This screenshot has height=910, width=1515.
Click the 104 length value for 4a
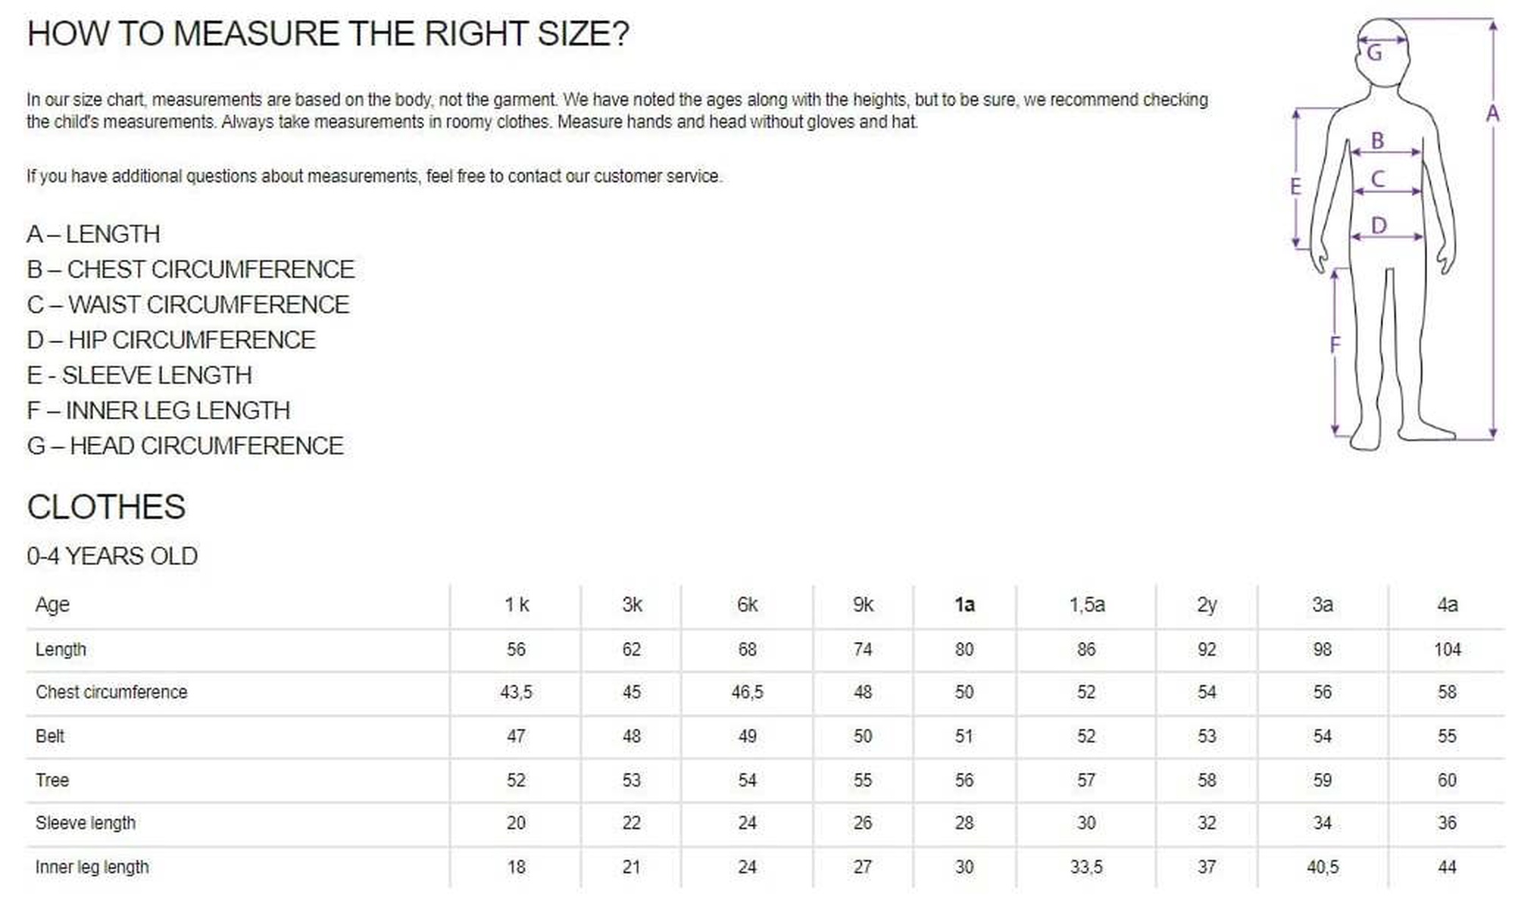click(x=1447, y=650)
